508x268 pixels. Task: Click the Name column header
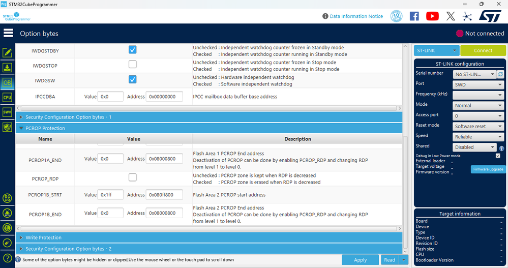45,139
